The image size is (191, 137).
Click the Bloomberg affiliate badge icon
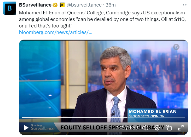(62, 5)
